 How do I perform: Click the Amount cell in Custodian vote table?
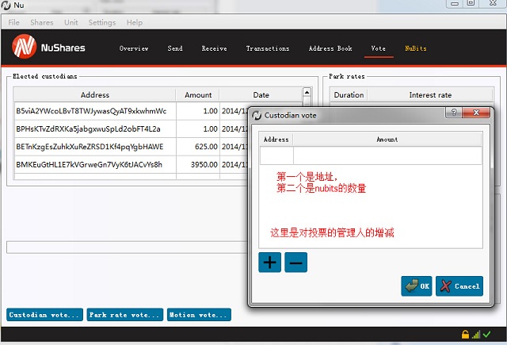[387, 155]
